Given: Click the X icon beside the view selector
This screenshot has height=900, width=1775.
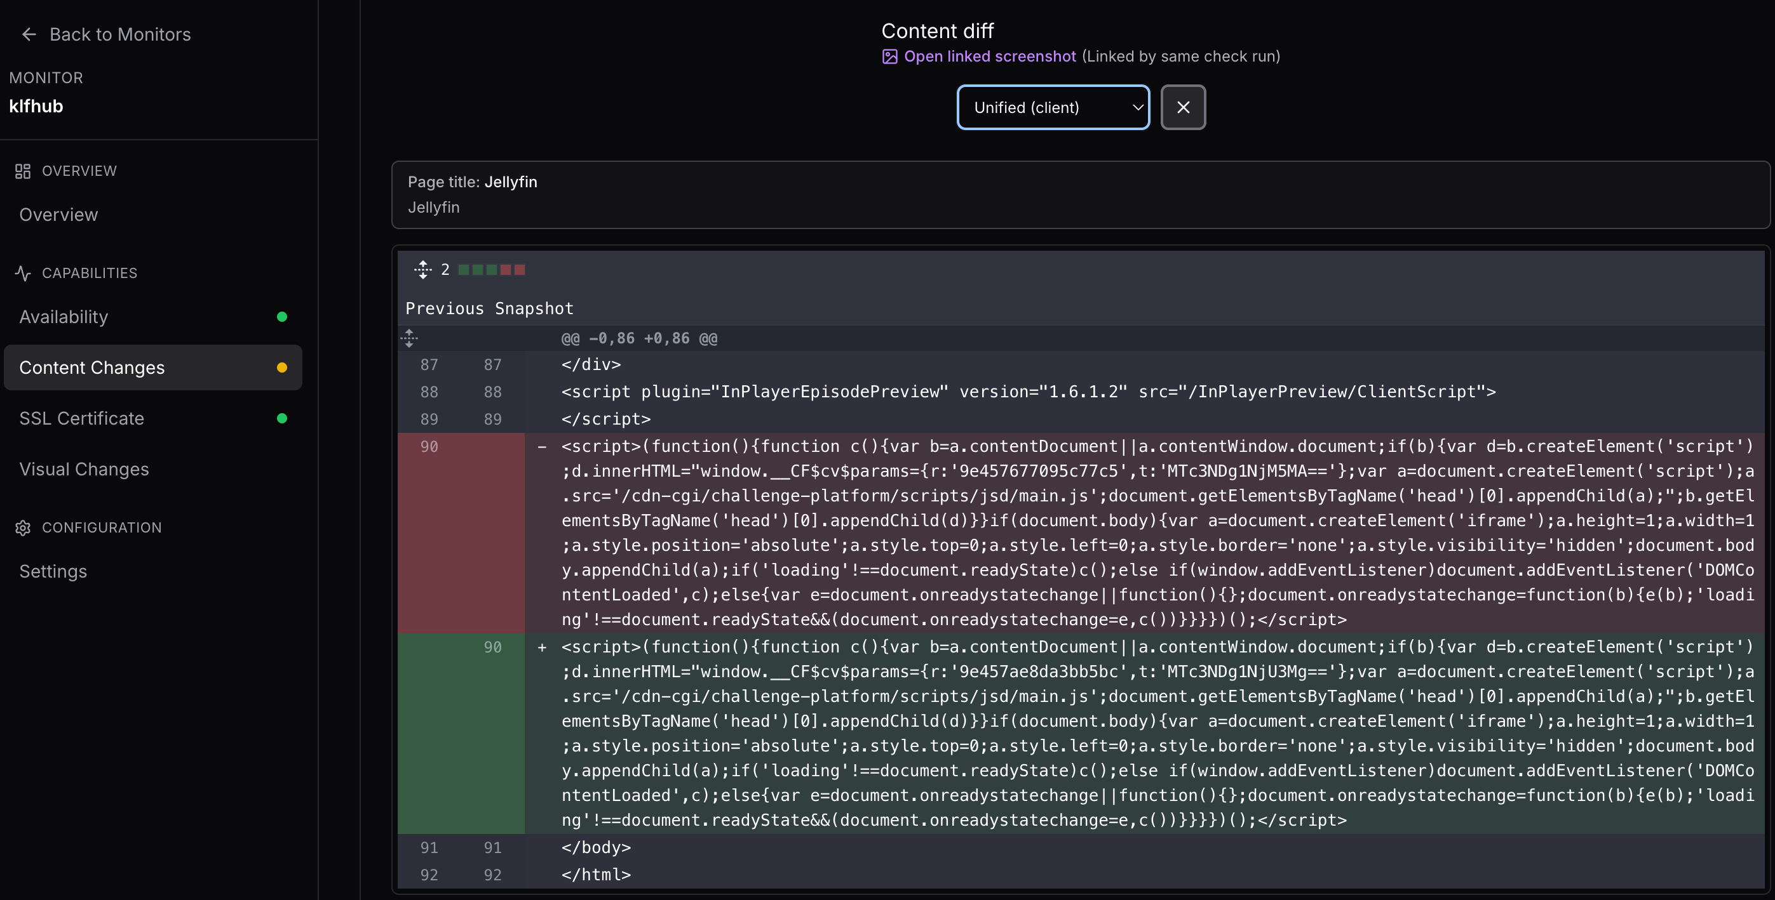Looking at the screenshot, I should pos(1182,107).
